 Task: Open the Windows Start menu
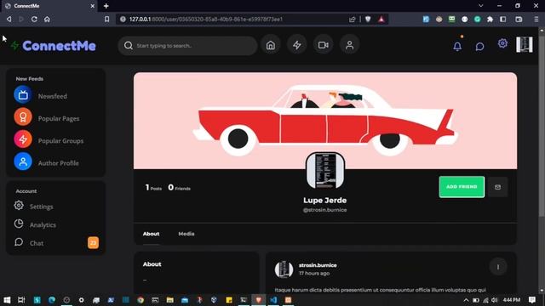pyautogui.click(x=7, y=300)
